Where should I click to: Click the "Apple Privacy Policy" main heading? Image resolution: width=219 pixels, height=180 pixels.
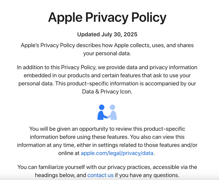[107, 17]
